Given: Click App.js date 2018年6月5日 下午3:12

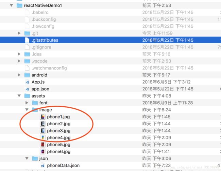Looking at the screenshot, I should (x=167, y=82).
